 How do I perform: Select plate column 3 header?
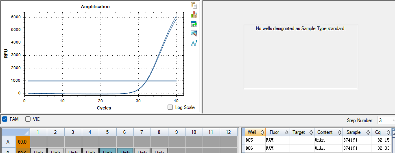(x=73, y=132)
